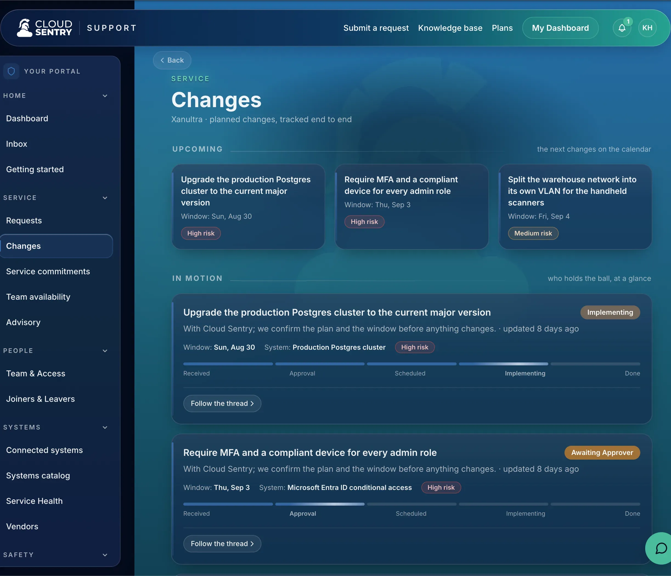Open Connected systems in the sidebar
This screenshot has width=671, height=576.
coord(56,450)
